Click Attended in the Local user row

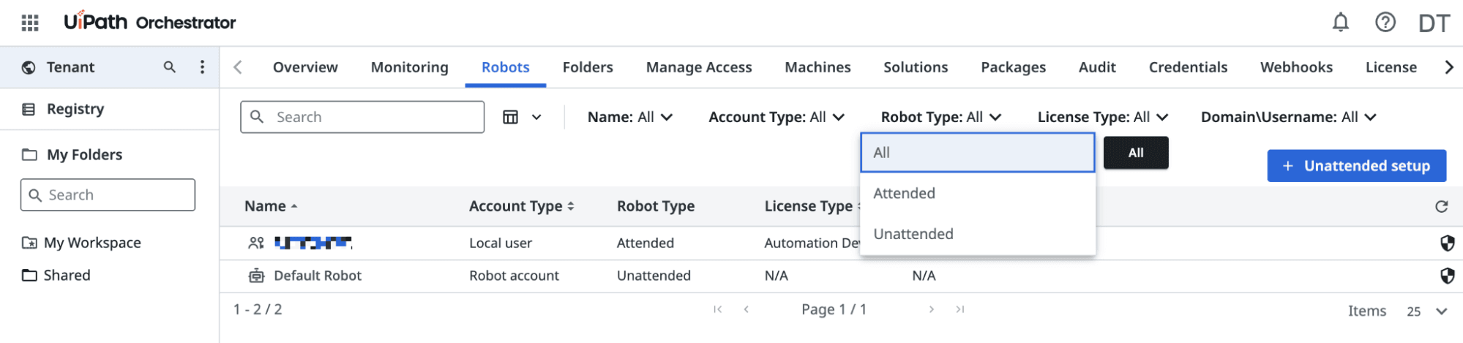pyautogui.click(x=646, y=243)
